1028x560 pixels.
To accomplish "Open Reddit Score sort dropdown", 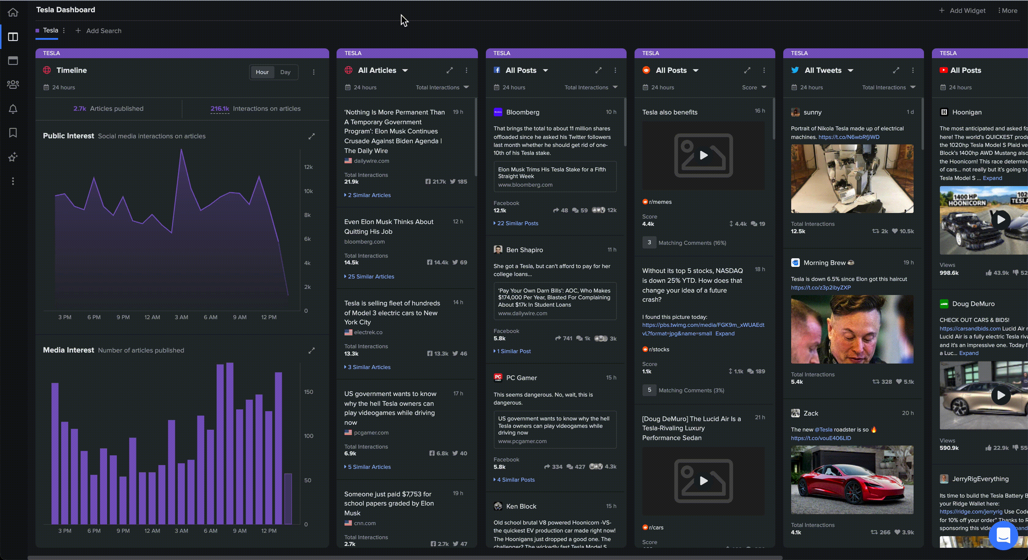I will [754, 88].
